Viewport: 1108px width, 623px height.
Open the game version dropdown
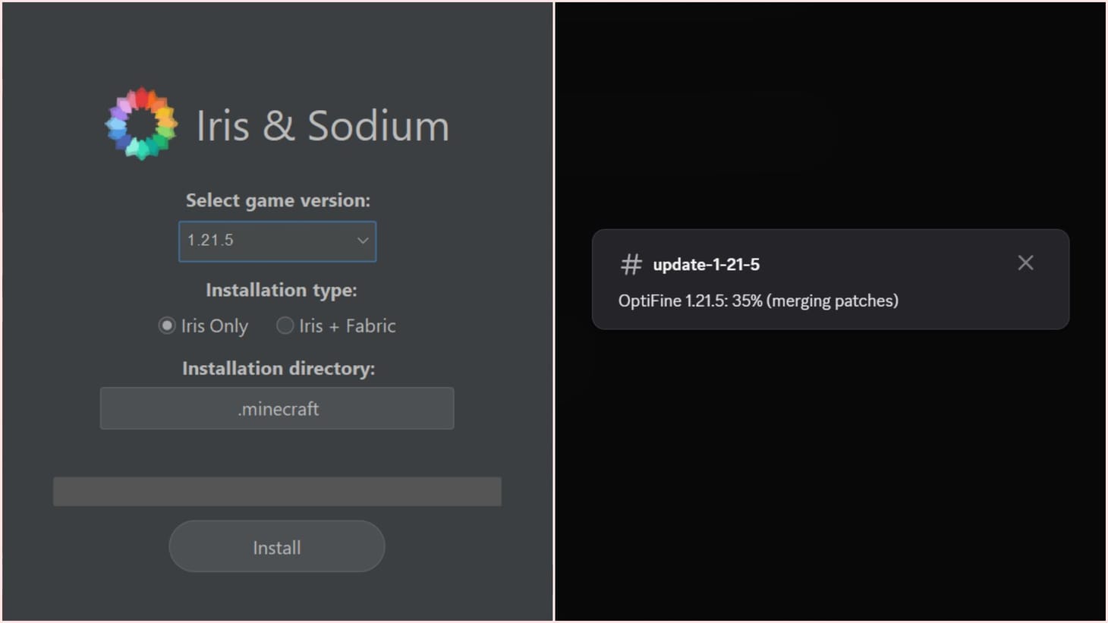click(277, 241)
